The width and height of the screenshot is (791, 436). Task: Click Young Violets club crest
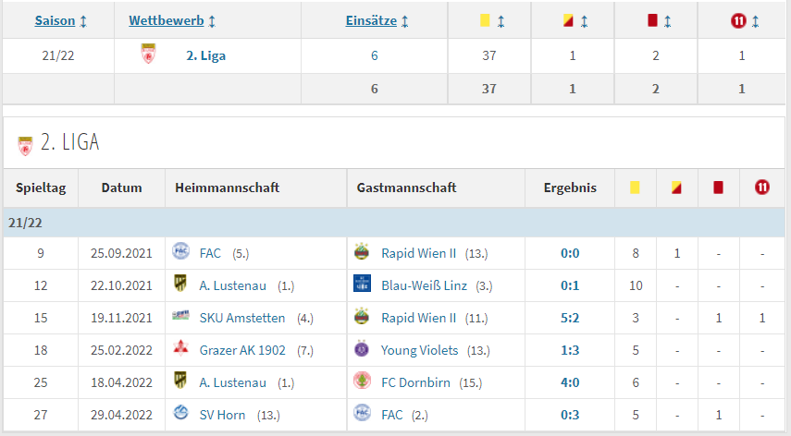(362, 348)
